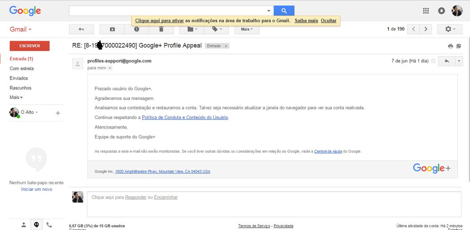
Task: Open the Gmail product switcher dropdown
Action: click(20, 29)
